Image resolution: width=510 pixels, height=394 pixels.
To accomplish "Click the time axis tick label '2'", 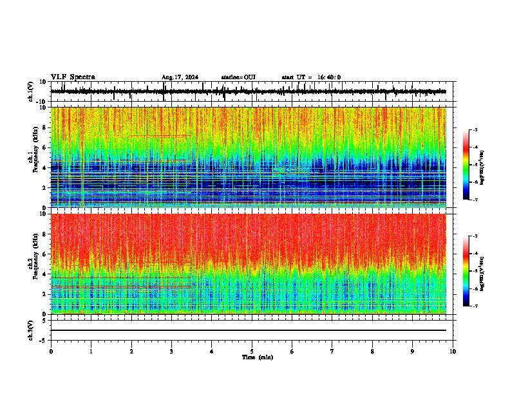I will click(131, 352).
